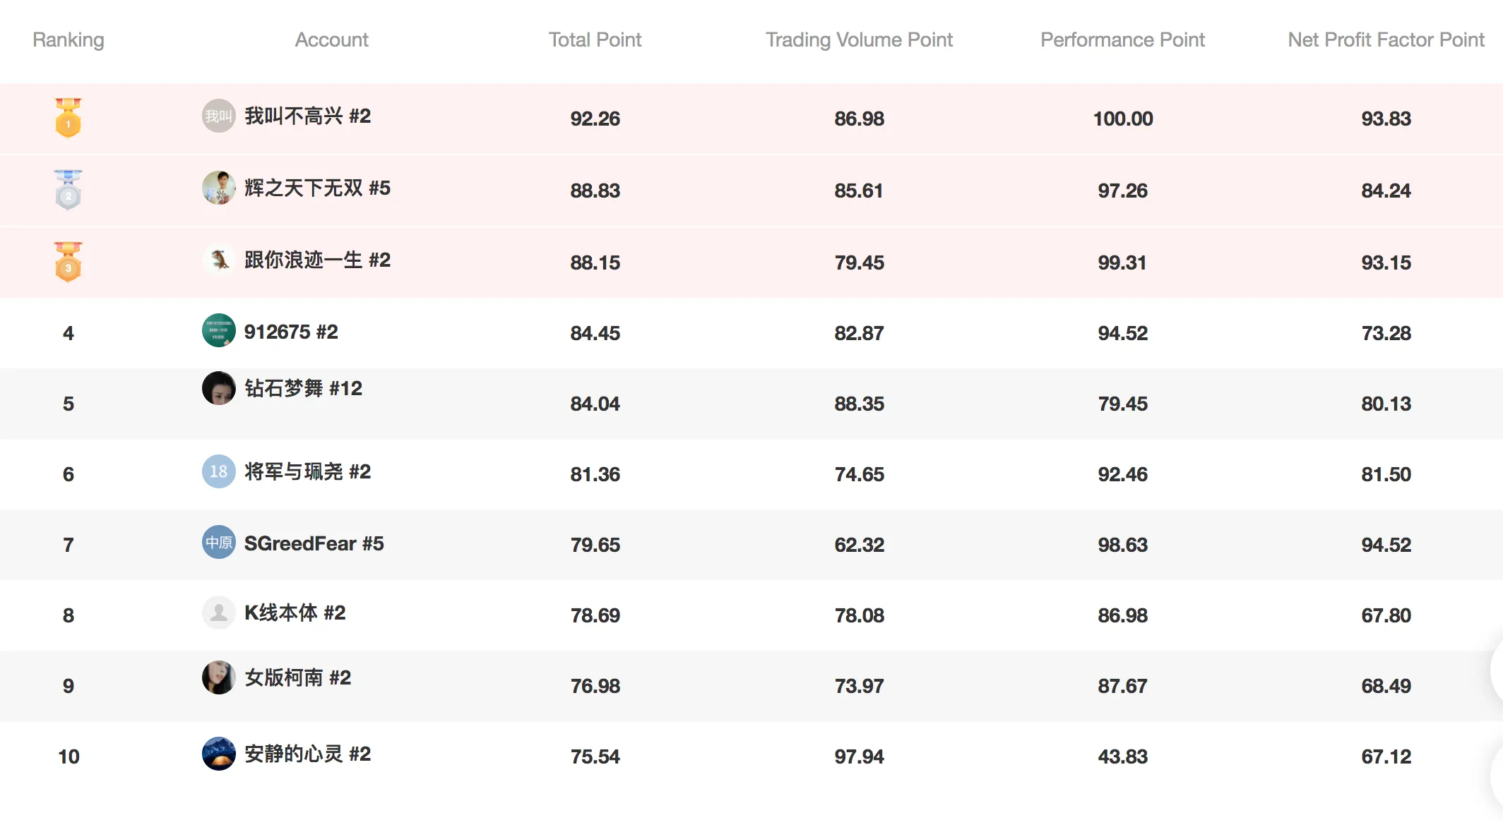
Task: Open account 将军与珮尧 #2
Action: (307, 471)
